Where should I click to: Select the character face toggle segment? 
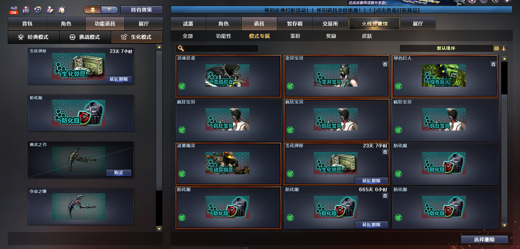point(92,10)
